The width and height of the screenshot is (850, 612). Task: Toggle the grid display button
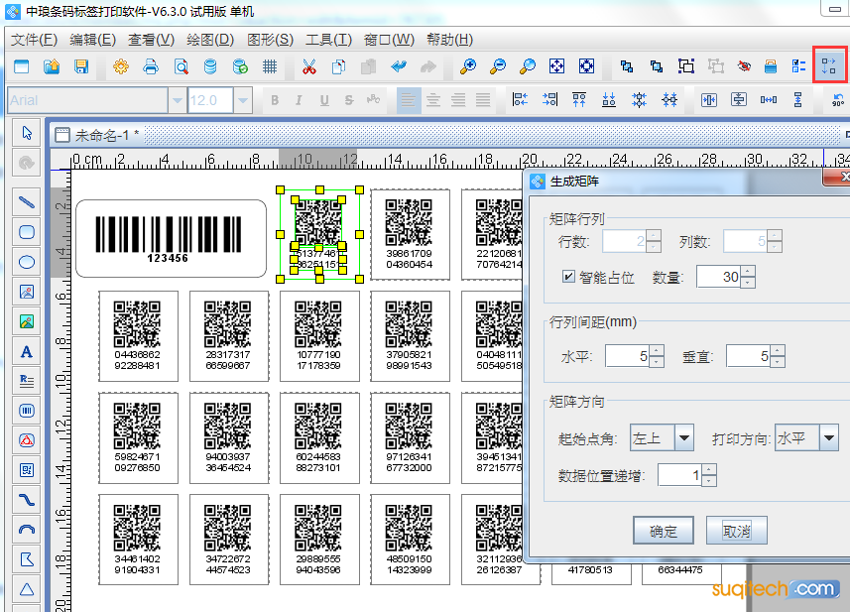(270, 66)
